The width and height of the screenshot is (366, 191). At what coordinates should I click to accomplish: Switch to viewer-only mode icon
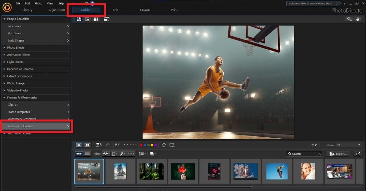click(87, 19)
